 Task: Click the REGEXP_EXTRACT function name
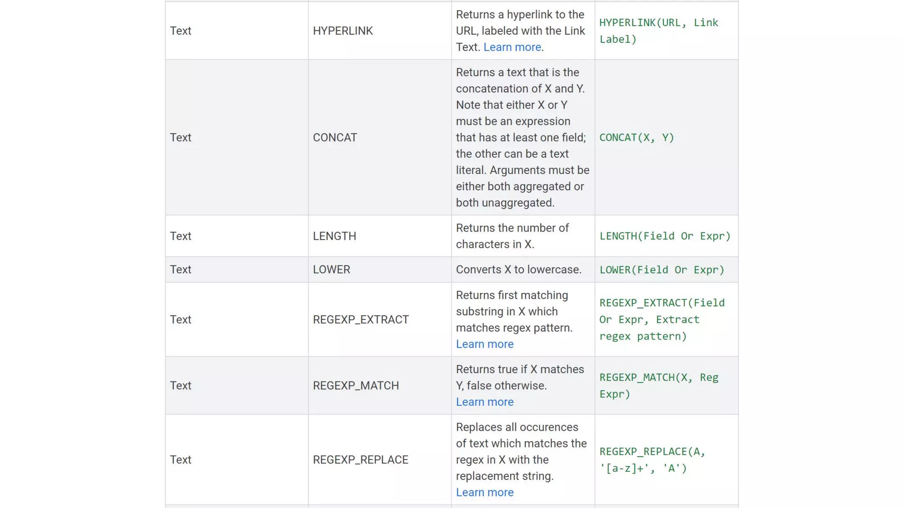pyautogui.click(x=361, y=320)
